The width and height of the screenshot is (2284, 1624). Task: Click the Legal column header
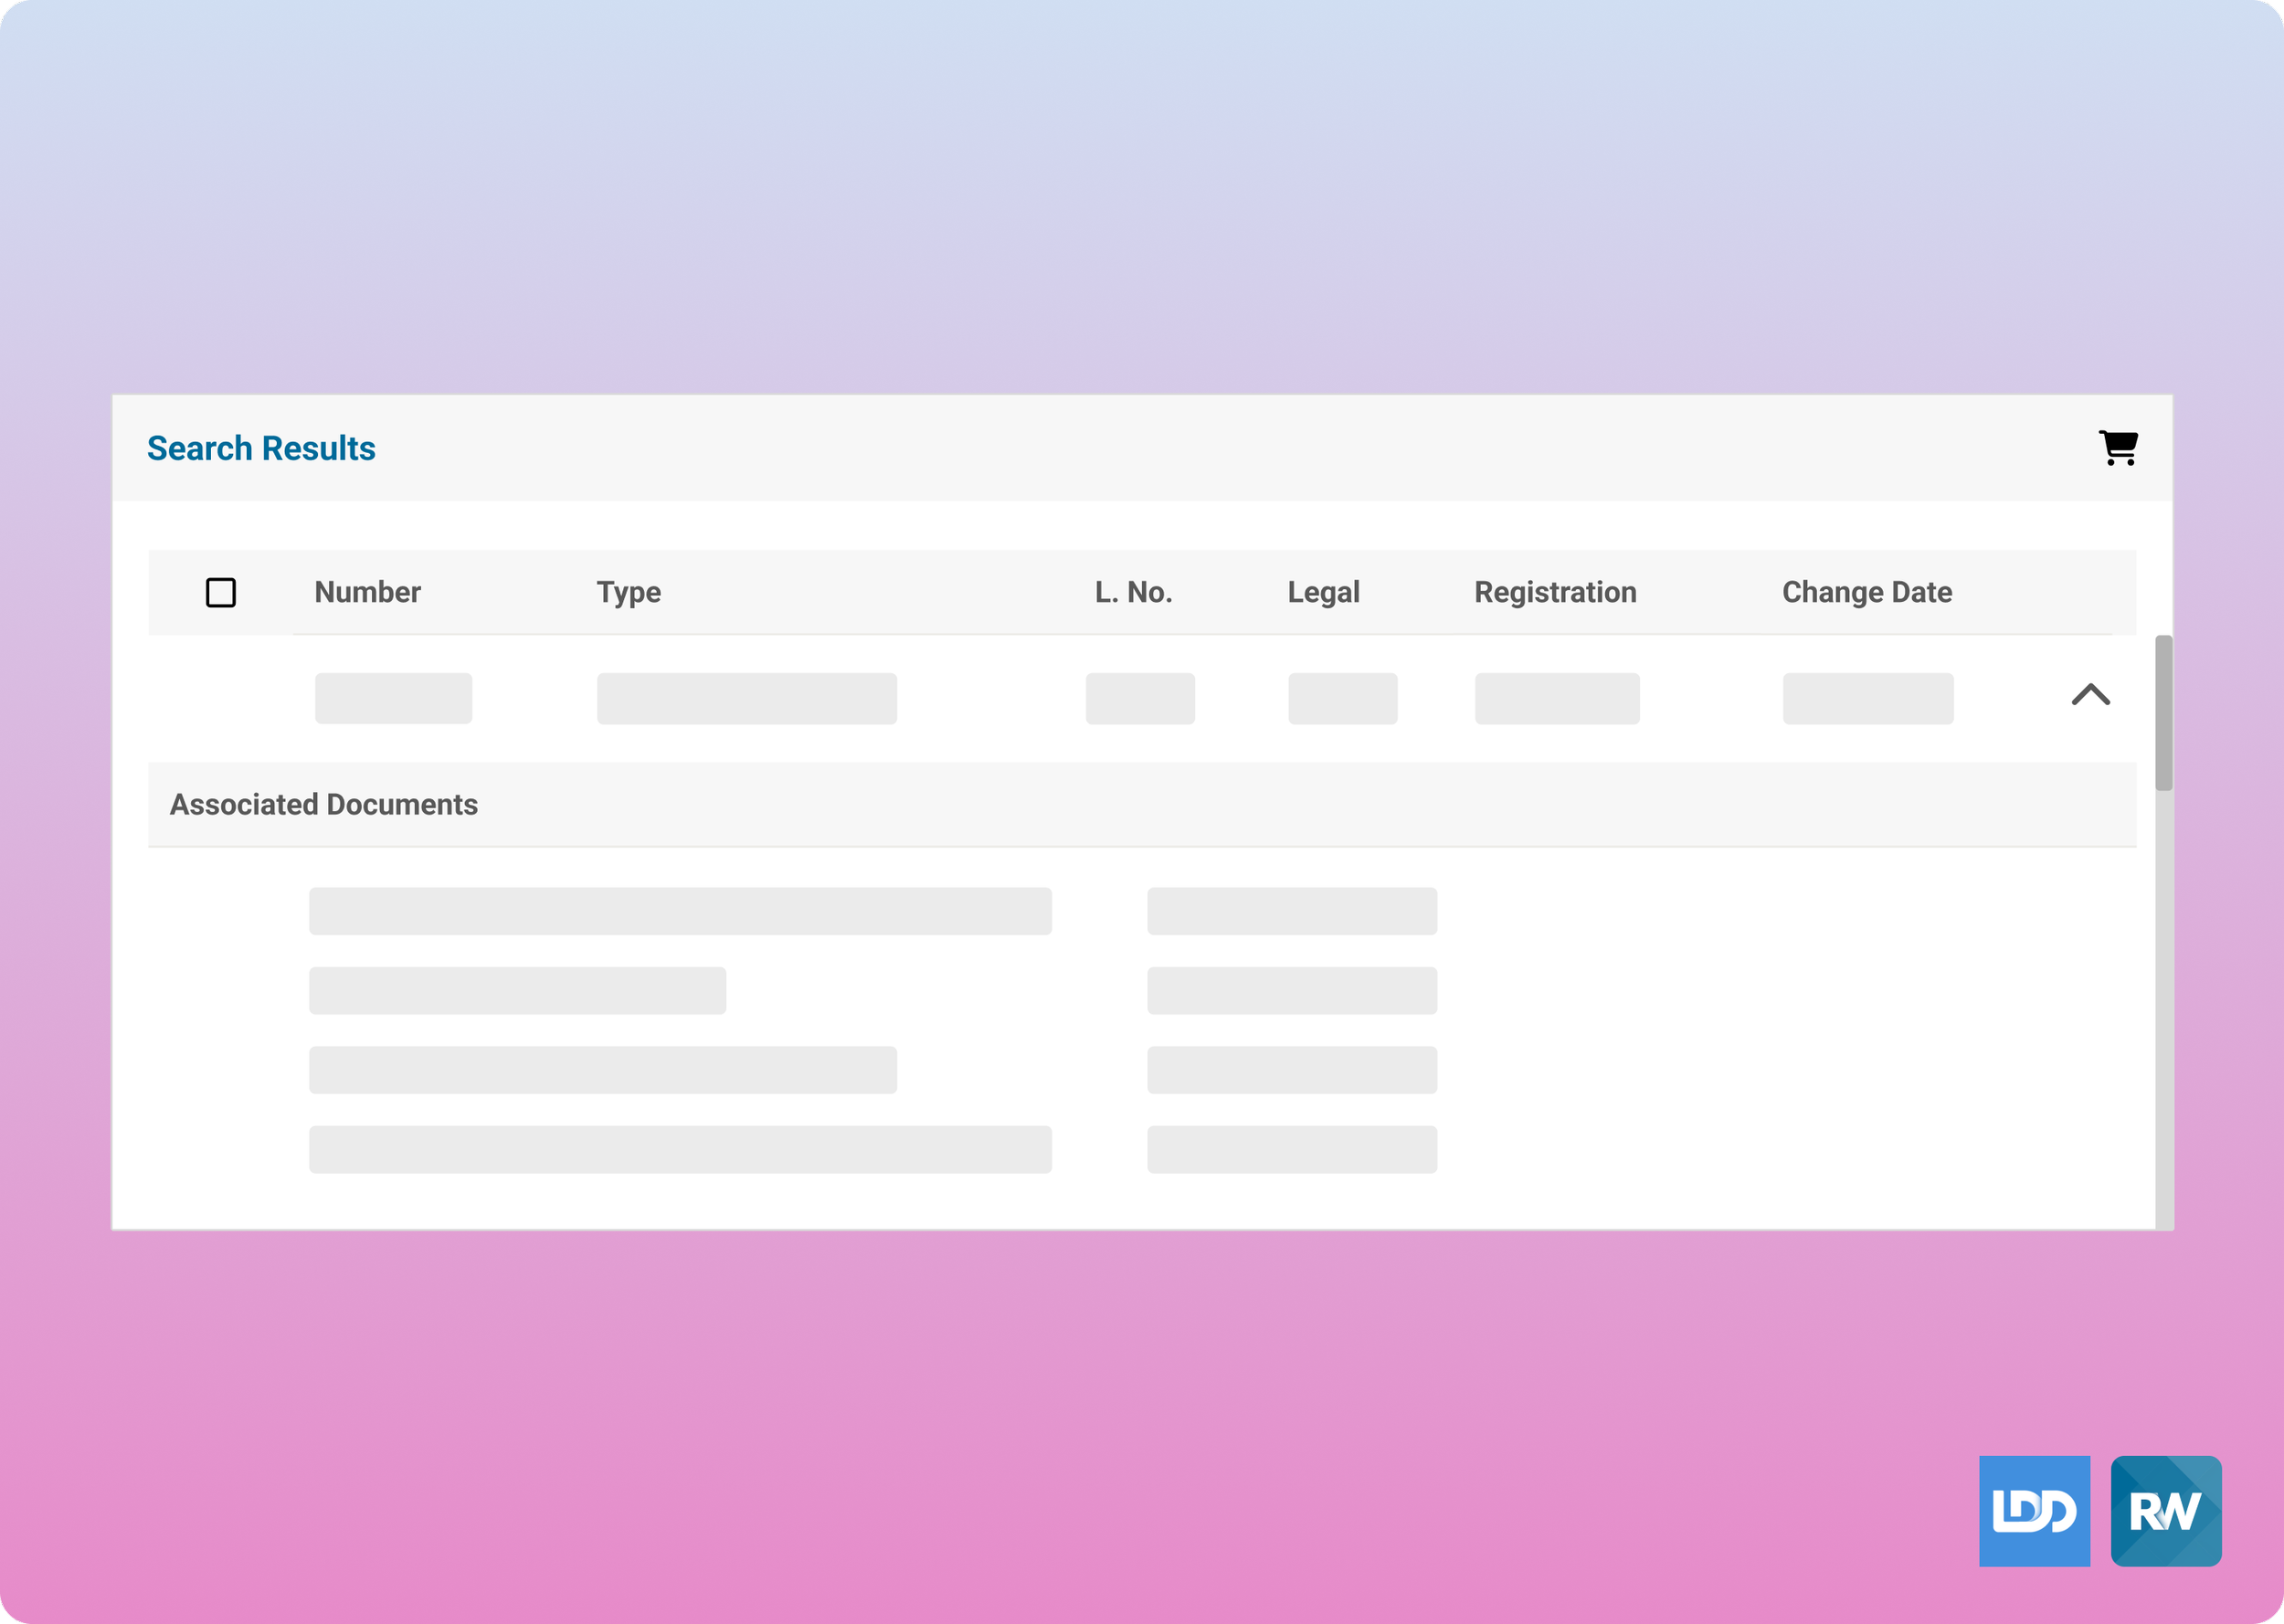(1322, 592)
